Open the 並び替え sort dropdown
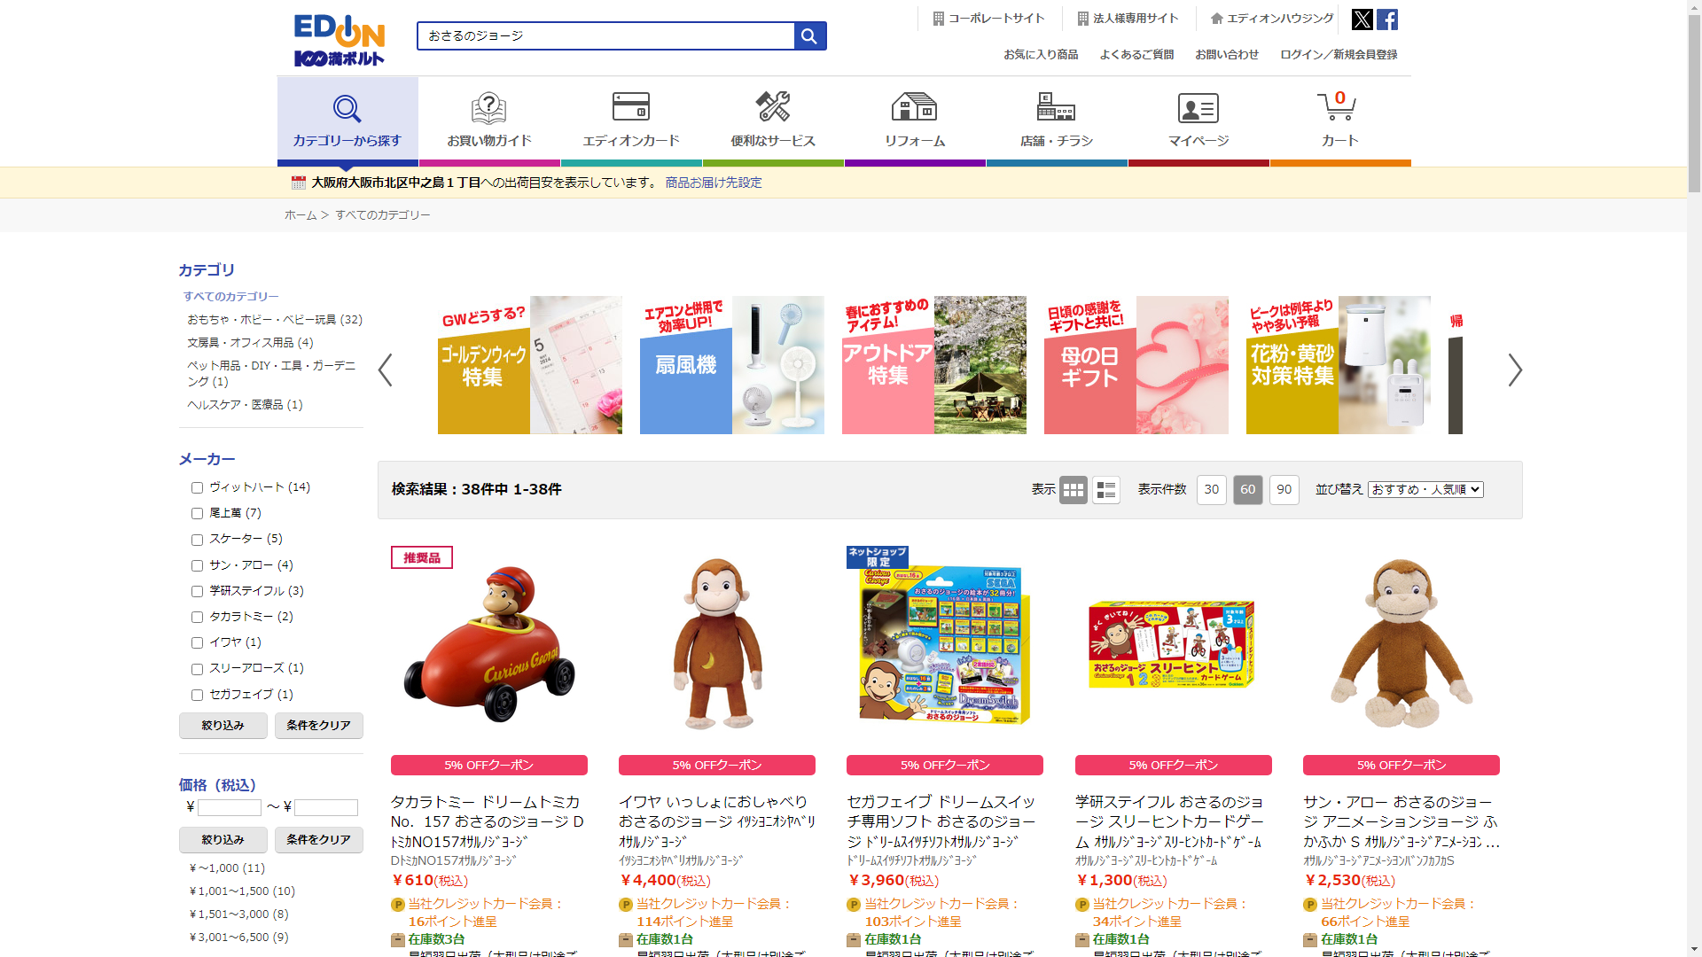Image resolution: width=1702 pixels, height=957 pixels. tap(1425, 490)
